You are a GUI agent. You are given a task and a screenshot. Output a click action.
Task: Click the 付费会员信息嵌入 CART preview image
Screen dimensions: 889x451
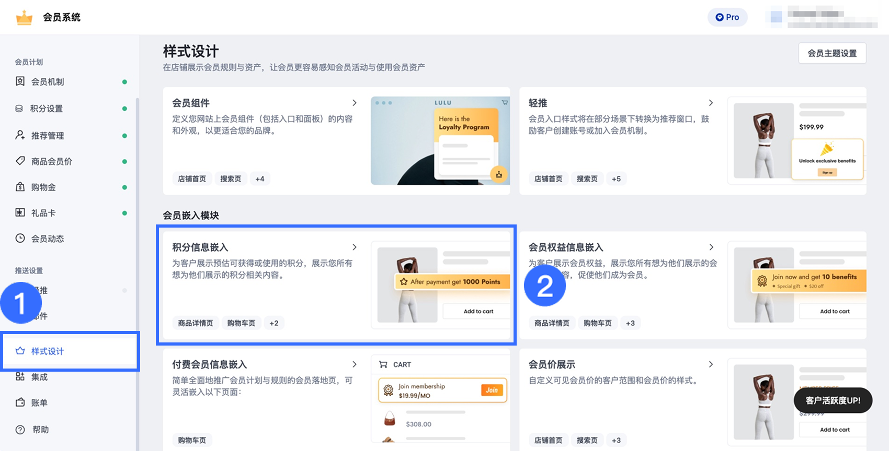[x=440, y=399]
